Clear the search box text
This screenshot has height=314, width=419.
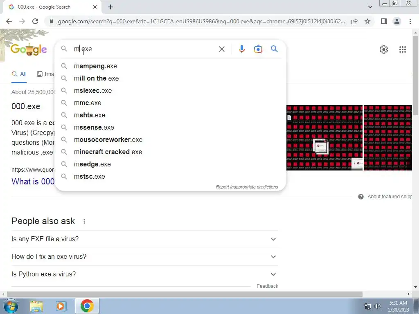point(221,49)
